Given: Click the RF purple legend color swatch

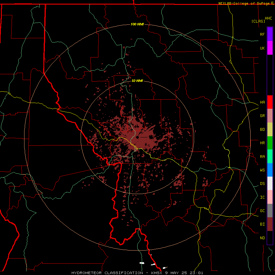Looking at the screenshot, I should (270, 34).
